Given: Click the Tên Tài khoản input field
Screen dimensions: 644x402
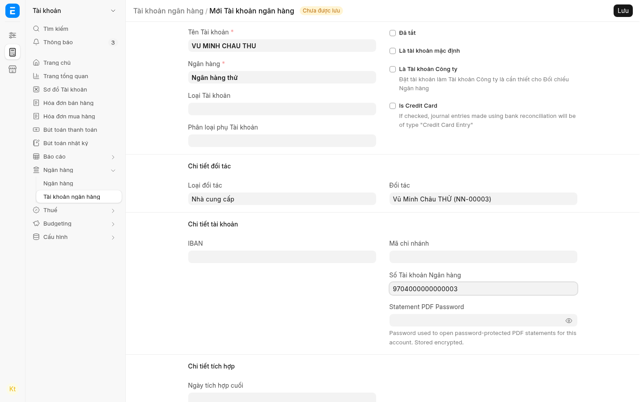Looking at the screenshot, I should coord(282,46).
